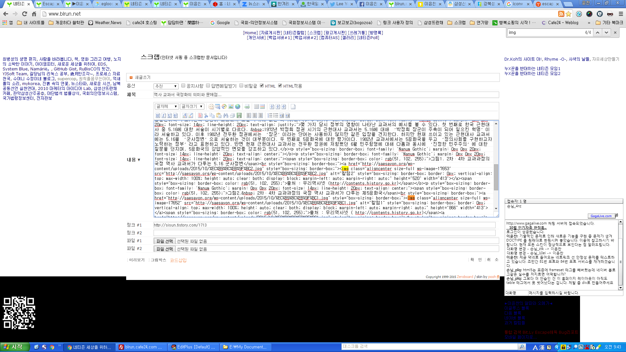Open the 네티즌Poll menu link
Viewport: 626px width, 352px height.
(368, 37)
